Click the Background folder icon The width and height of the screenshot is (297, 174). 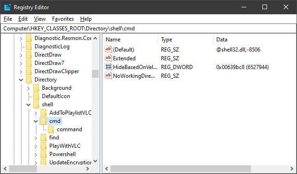pos(36,88)
